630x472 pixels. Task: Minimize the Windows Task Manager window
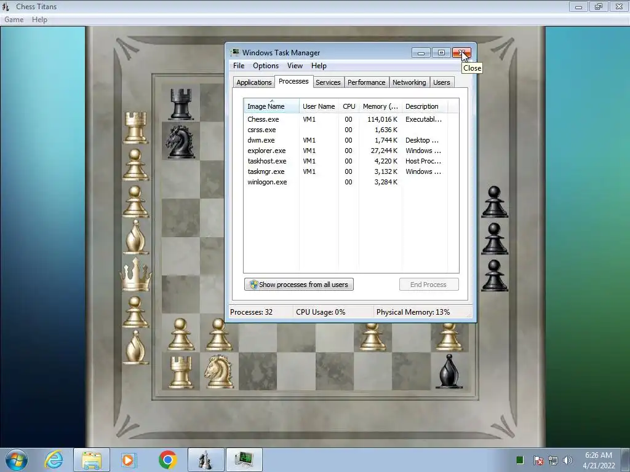[421, 53]
